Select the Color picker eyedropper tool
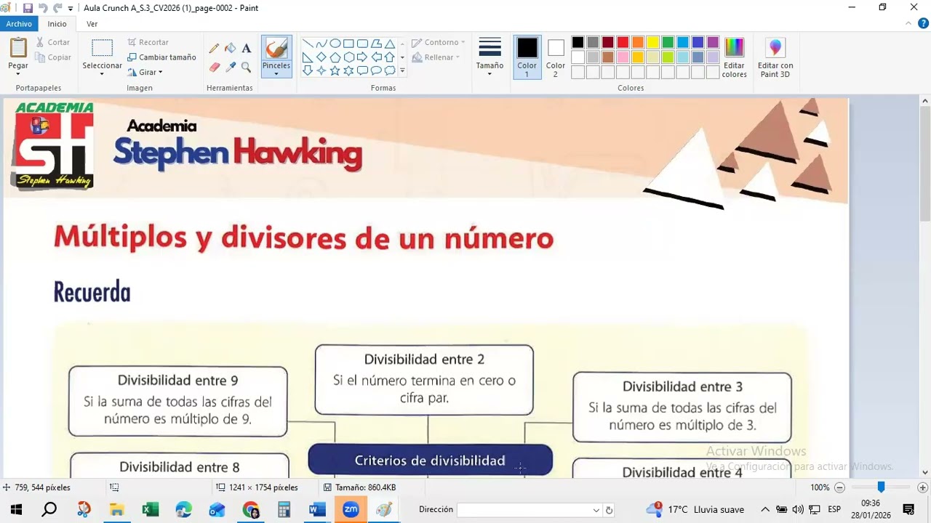 click(x=230, y=67)
